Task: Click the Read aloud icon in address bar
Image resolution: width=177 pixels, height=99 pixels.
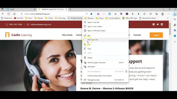Action: [x=87, y=14]
